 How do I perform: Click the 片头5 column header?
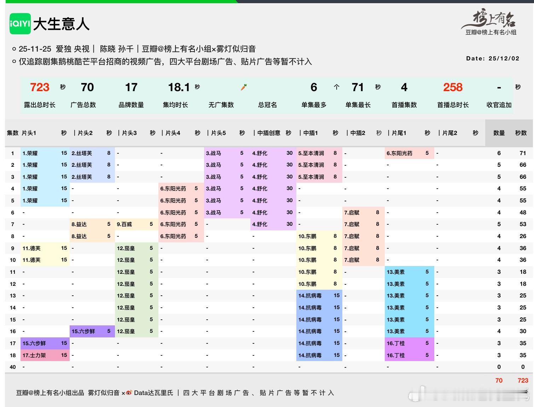(219, 133)
